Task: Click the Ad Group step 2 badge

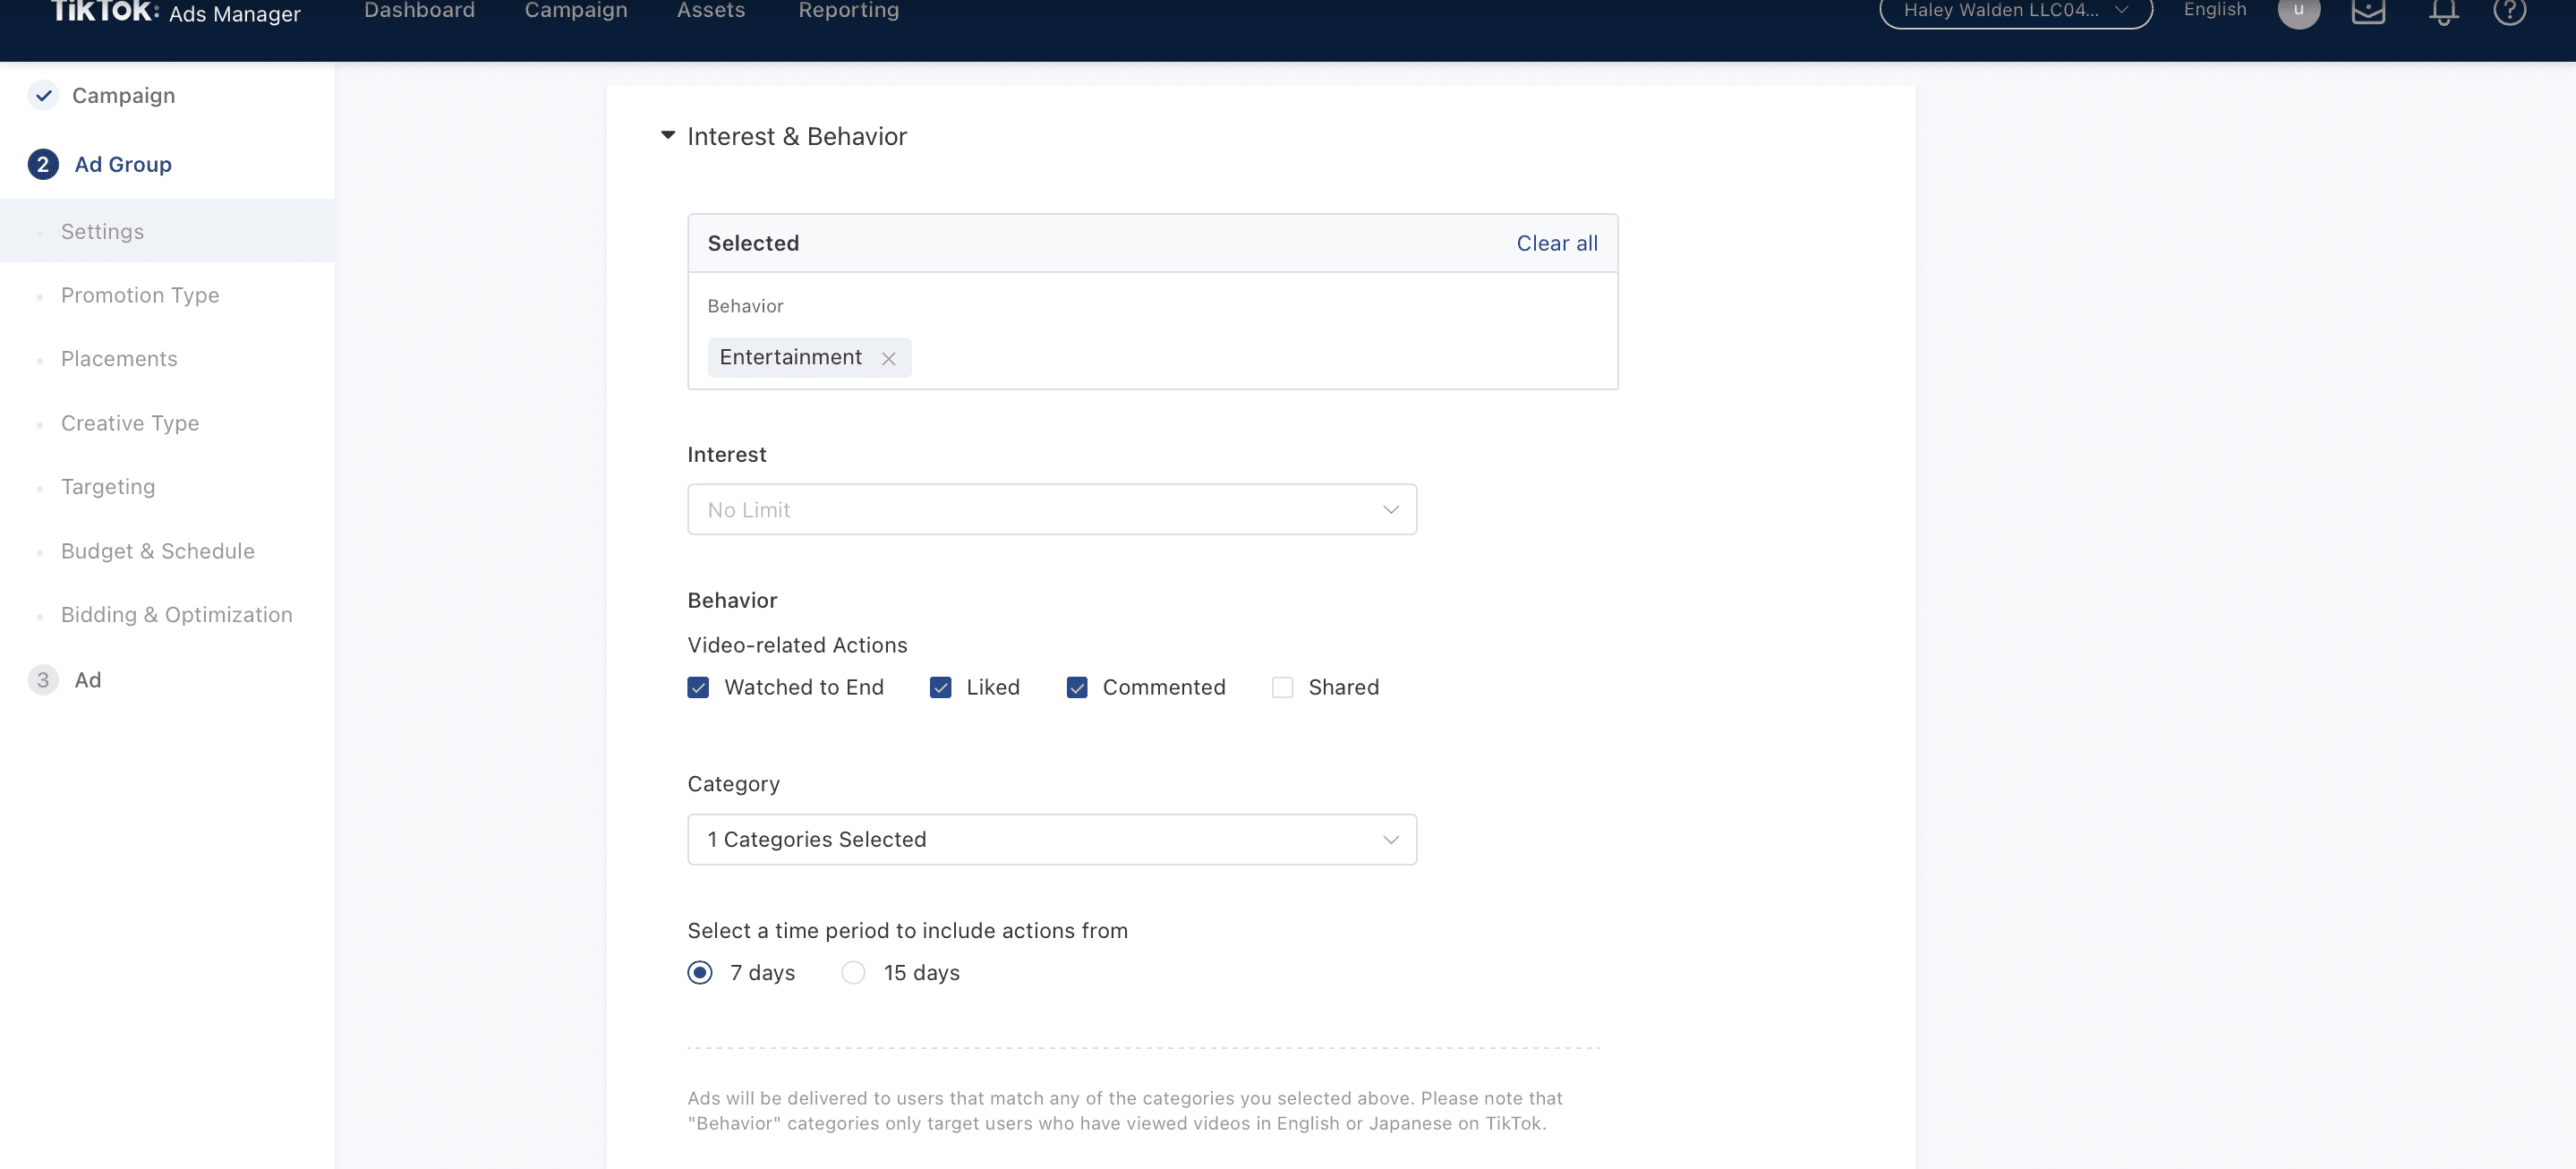Action: (43, 164)
